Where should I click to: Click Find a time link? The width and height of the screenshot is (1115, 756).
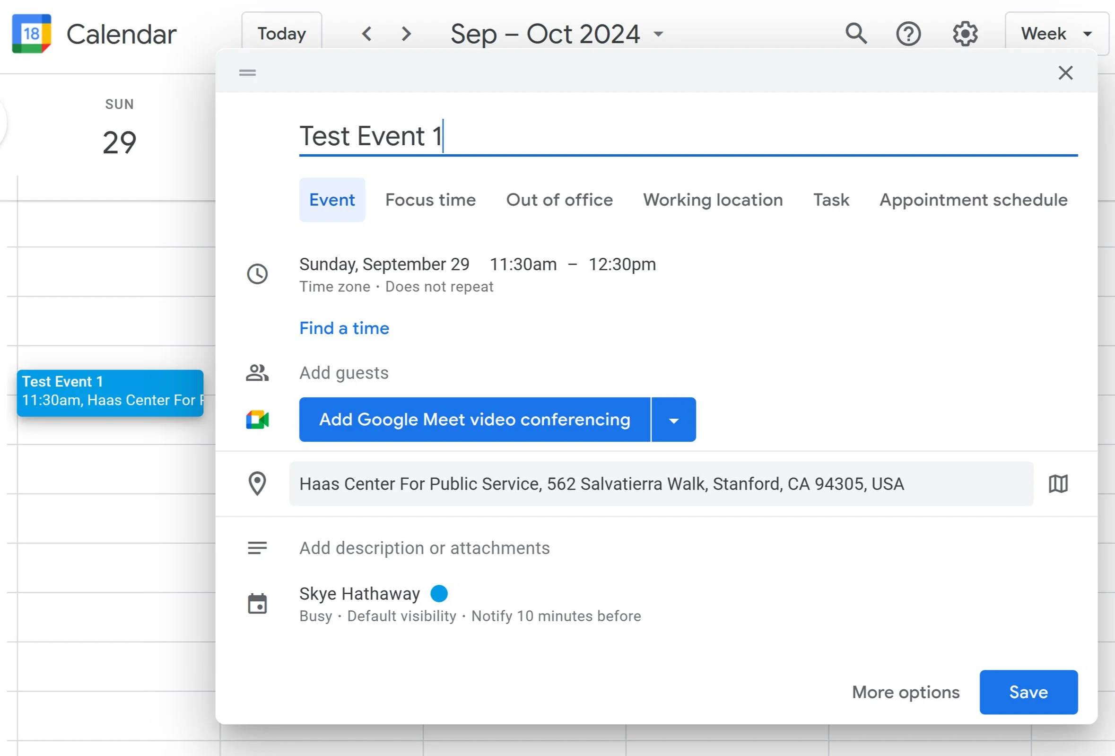344,328
